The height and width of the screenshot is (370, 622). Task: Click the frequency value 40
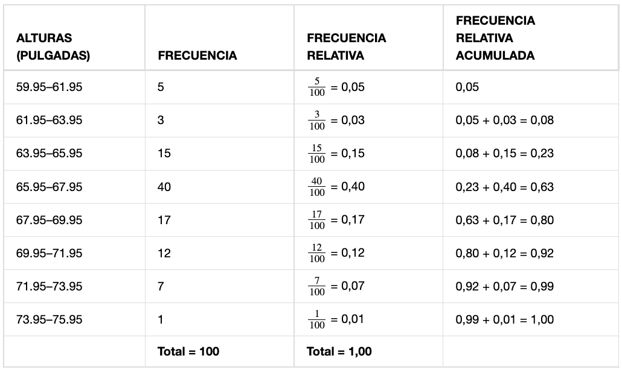(164, 187)
